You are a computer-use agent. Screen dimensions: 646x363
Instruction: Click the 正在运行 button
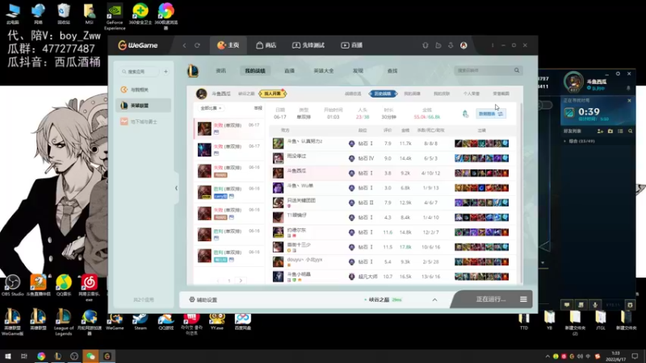[x=490, y=299]
